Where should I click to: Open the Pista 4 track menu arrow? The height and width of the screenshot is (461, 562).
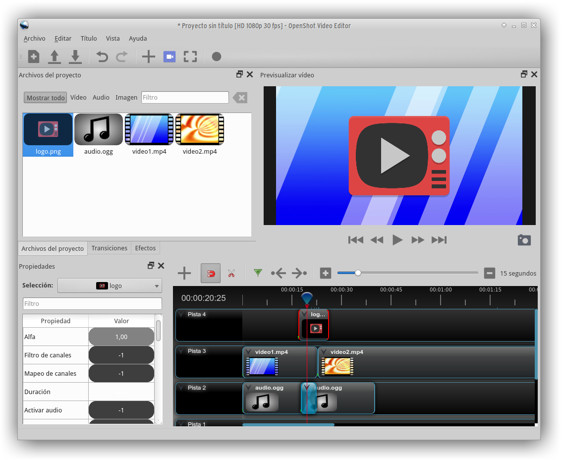click(181, 314)
